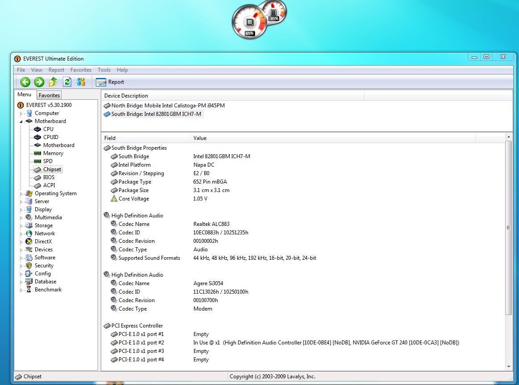Open the users icon in the toolbar

tap(81, 82)
